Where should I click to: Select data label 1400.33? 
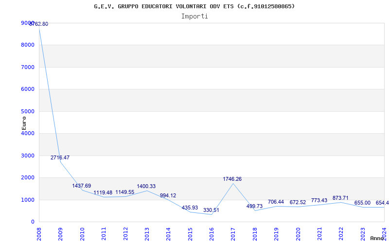coord(146,186)
